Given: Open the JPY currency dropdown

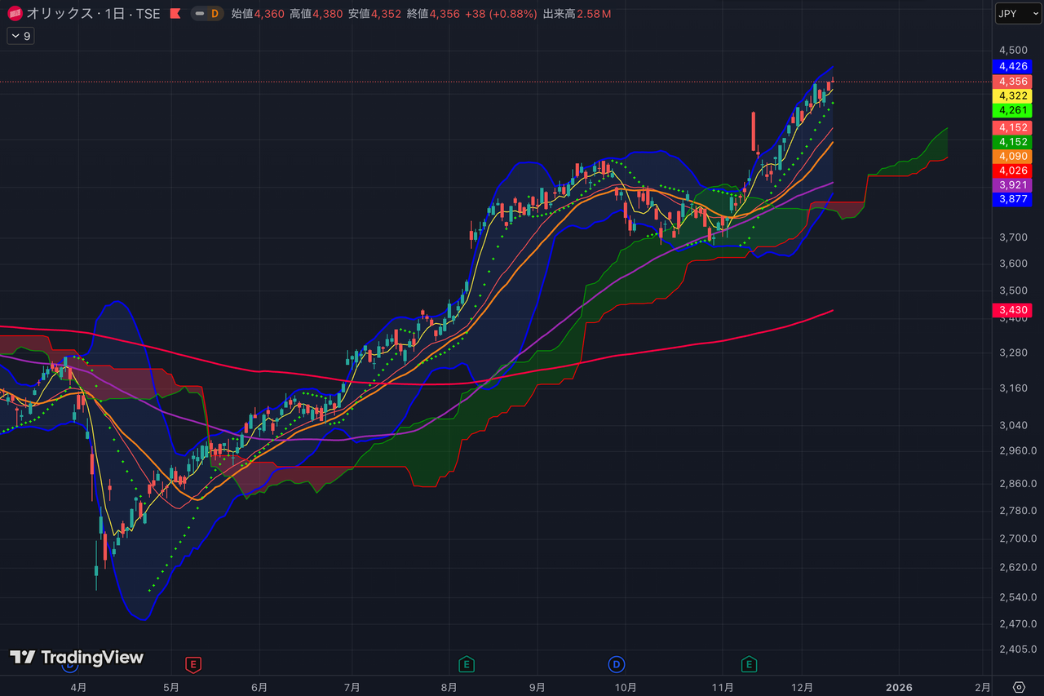Looking at the screenshot, I should coord(1017,14).
